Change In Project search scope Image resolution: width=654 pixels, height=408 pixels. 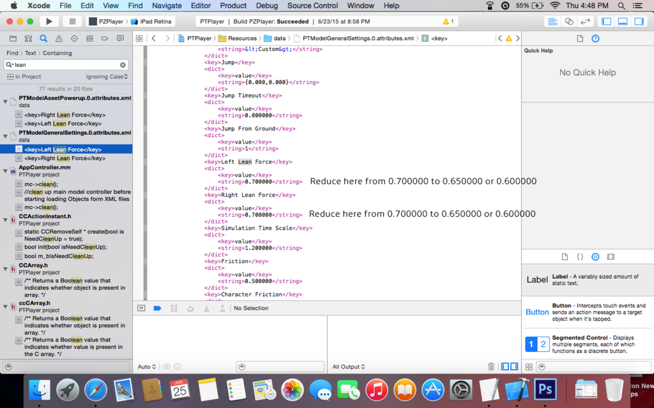(x=24, y=76)
